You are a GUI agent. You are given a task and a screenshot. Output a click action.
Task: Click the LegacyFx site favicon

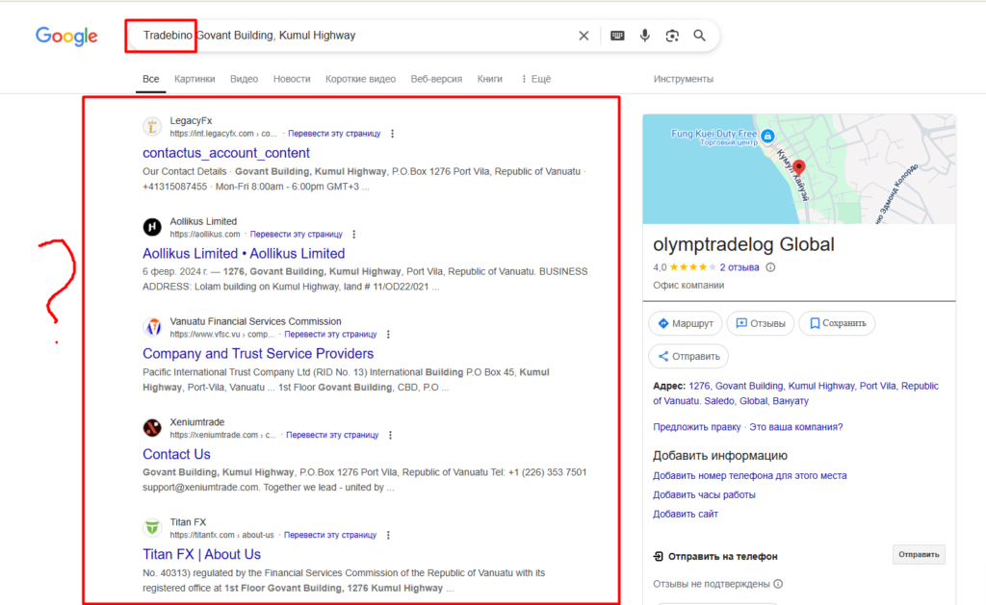tap(152, 127)
